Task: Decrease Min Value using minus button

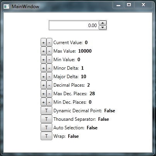Action: coord(49,59)
